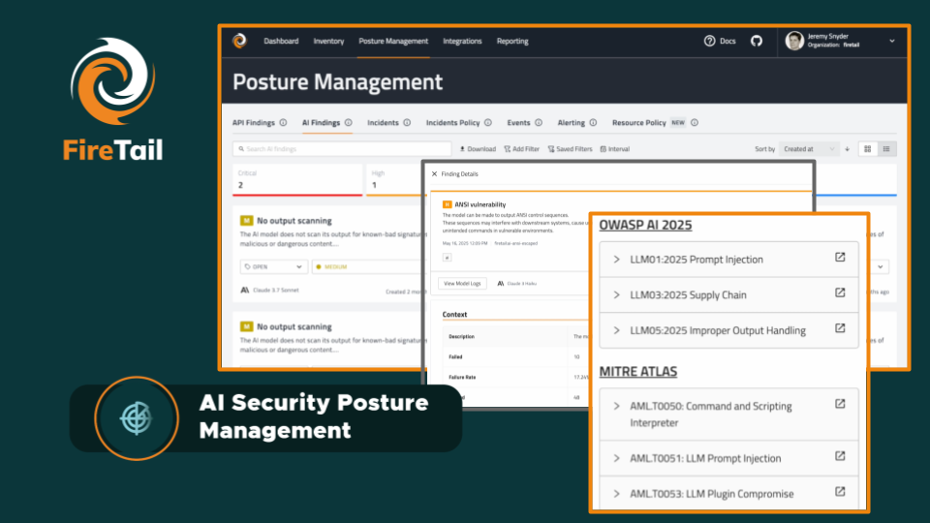930x523 pixels.
Task: Click info icon next to Alerting
Action: 593,123
